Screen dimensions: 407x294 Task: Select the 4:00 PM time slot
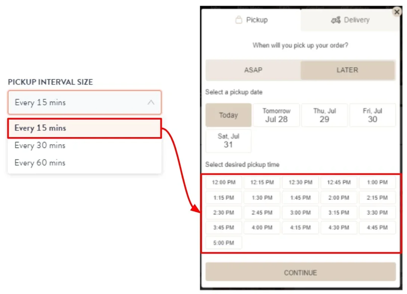pos(262,228)
